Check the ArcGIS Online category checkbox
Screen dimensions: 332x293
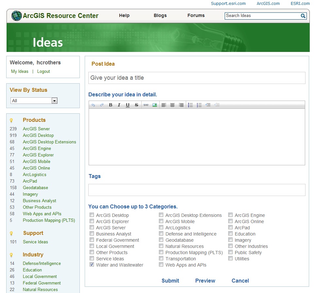click(230, 221)
